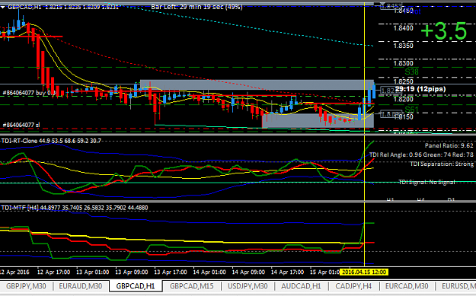The height and width of the screenshot is (296, 476).
Task: Click the TDI-RT-Clone indicator label
Action: point(51,141)
